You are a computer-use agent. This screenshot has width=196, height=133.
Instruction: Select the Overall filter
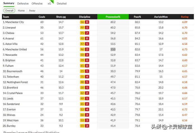[x=9, y=11]
